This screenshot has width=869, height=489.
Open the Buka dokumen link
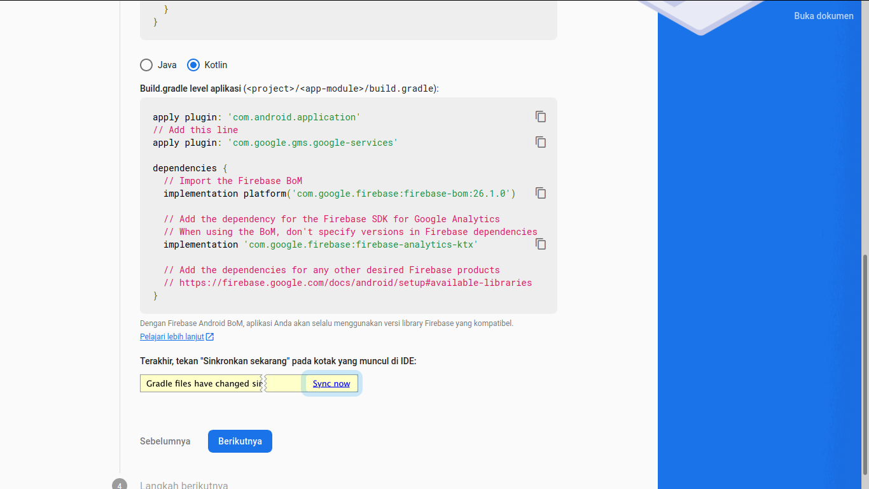pyautogui.click(x=823, y=15)
